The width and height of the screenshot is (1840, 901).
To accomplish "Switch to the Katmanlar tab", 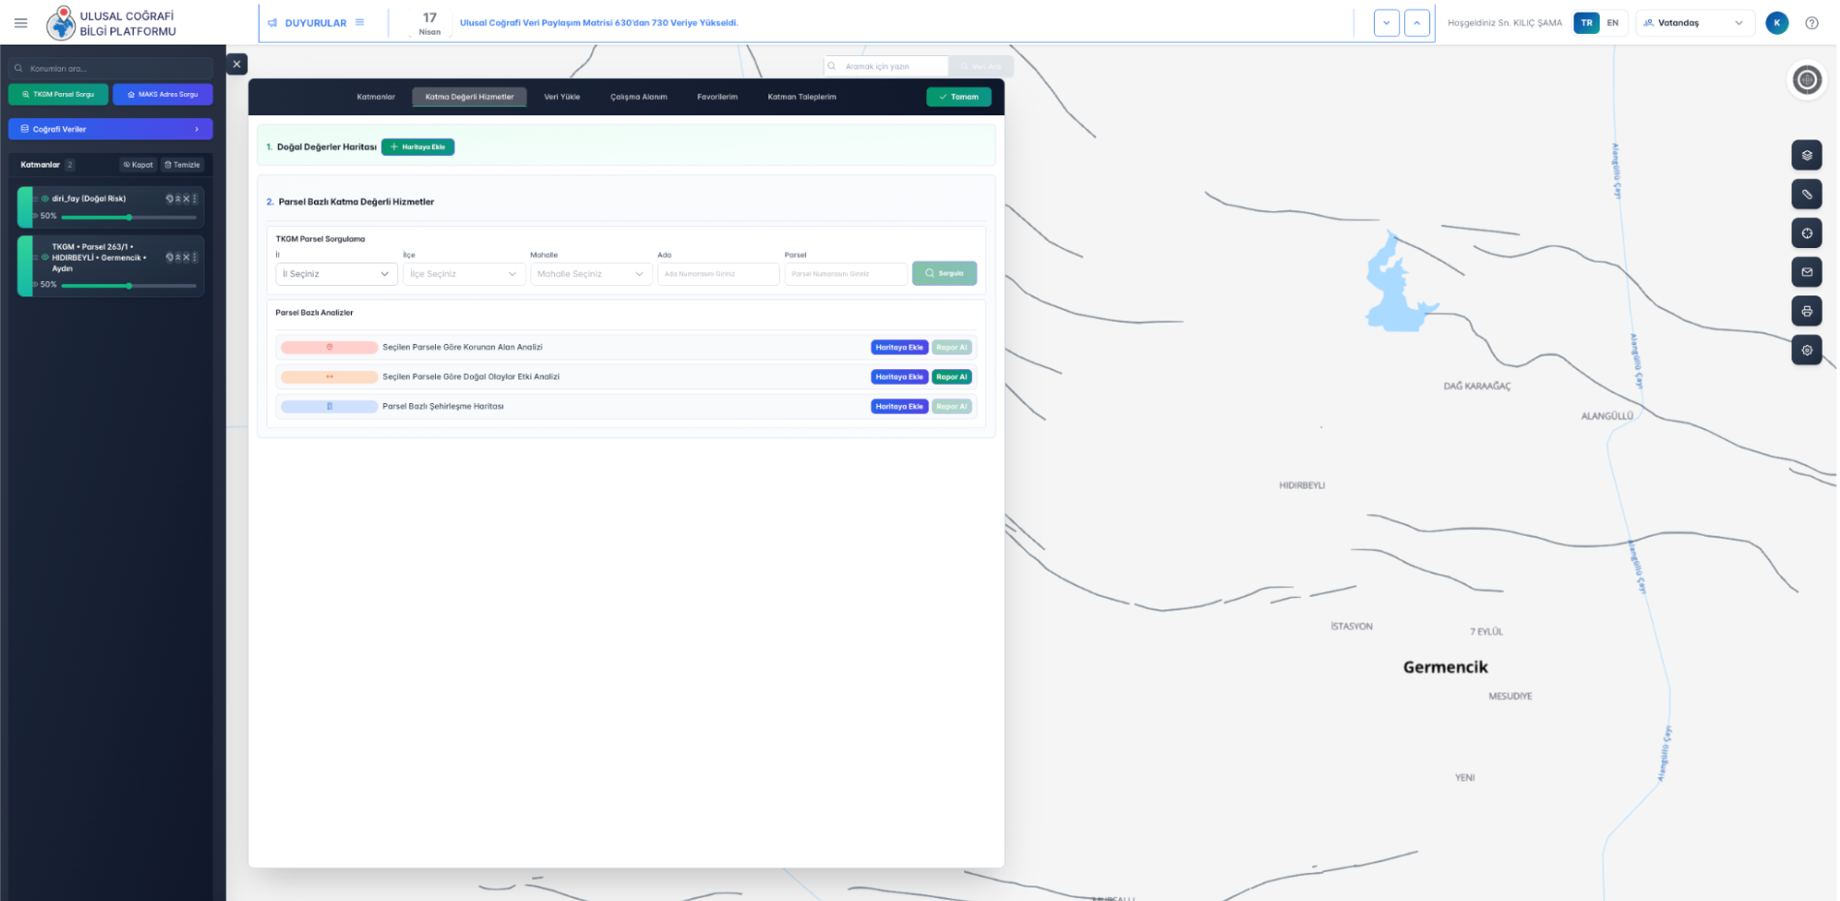I will pyautogui.click(x=376, y=97).
